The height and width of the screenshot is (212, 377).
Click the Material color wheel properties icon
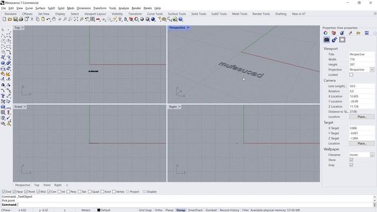pos(326,33)
